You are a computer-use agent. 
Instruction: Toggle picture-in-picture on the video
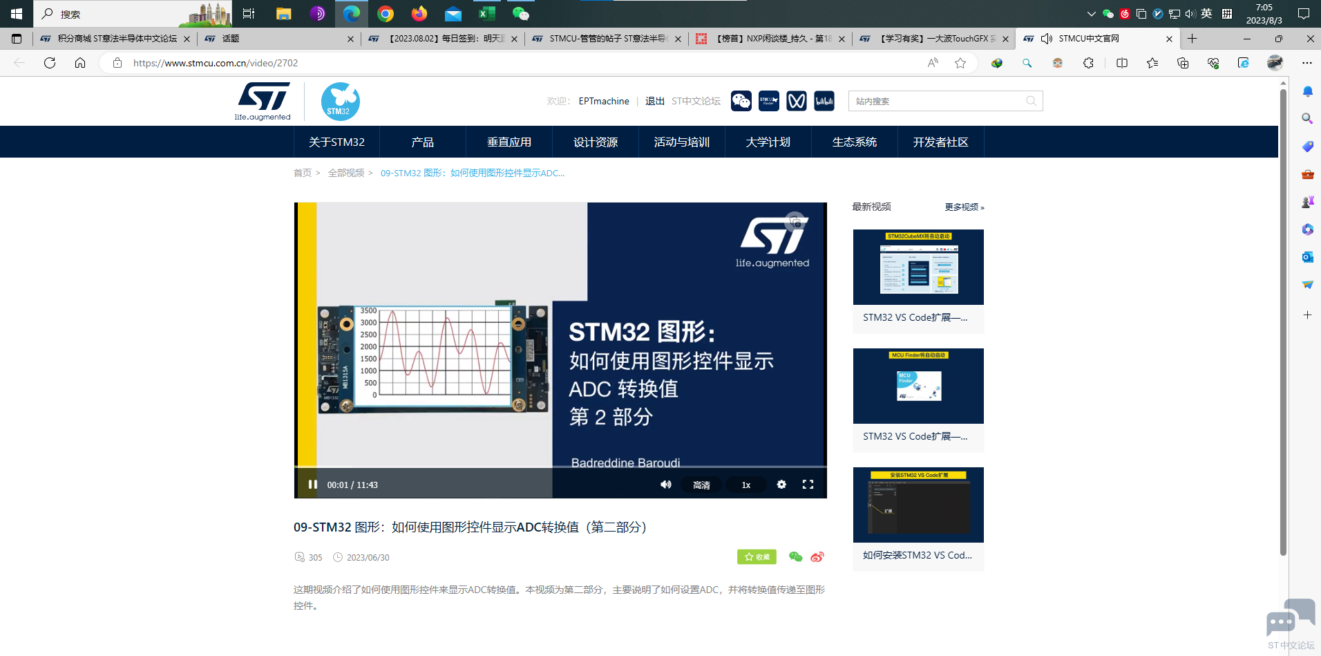796,221
